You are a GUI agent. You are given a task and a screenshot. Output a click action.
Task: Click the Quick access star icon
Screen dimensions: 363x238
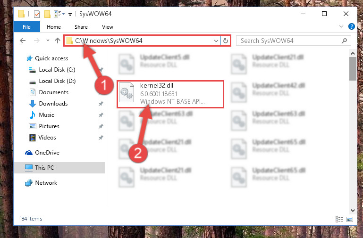pyautogui.click(x=29, y=58)
